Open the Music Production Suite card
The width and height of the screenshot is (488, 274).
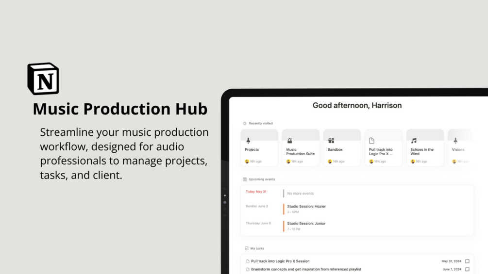301,148
